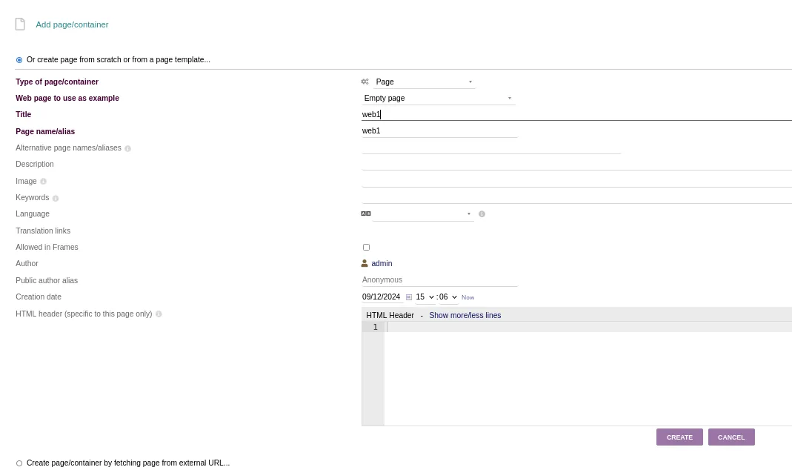The width and height of the screenshot is (792, 470).
Task: Open the Language dropdown
Action: pyautogui.click(x=423, y=214)
